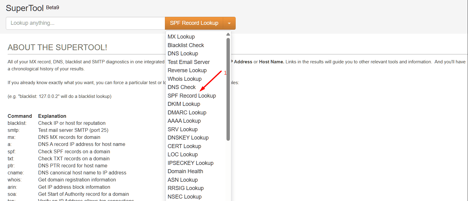468x201 pixels.
Task: Click the a: command entry
Action: click(x=10, y=144)
